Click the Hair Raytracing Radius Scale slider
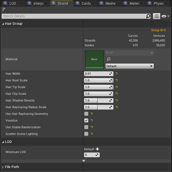Screen dimensions: 172x172 (x=99, y=107)
